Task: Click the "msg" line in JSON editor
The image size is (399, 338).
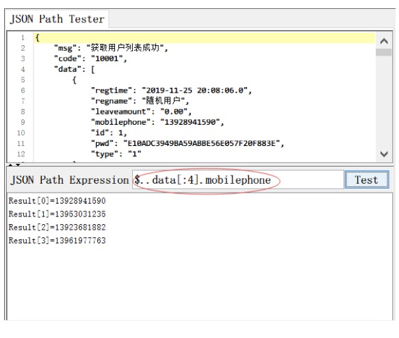Action: (111, 48)
